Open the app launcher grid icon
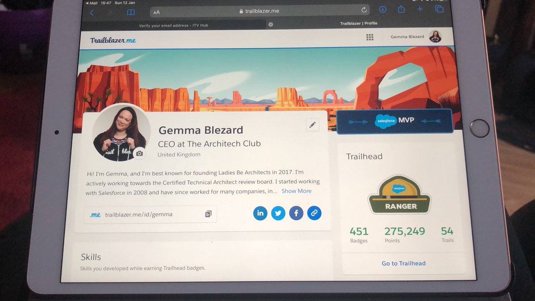 coord(370,37)
